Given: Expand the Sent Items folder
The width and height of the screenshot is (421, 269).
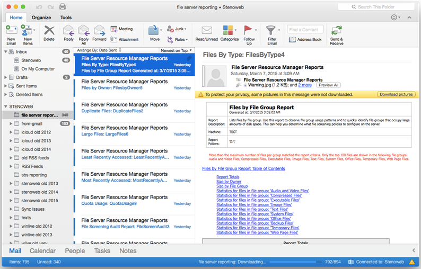Looking at the screenshot, I should pyautogui.click(x=6, y=86).
